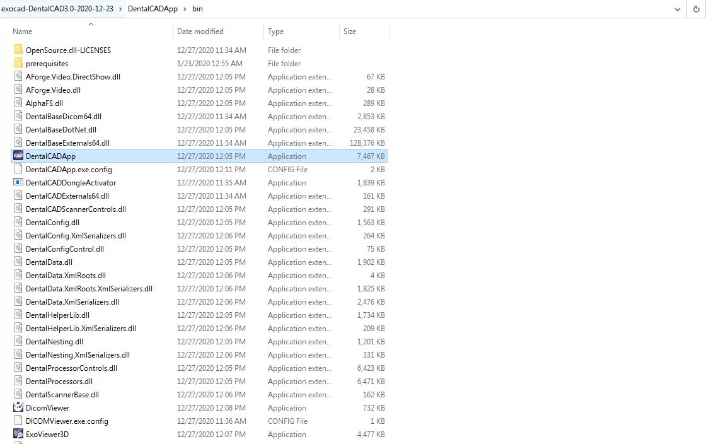
Task: Click the 1/23/2020 12:55 AM date of prerequisites
Action: point(210,63)
